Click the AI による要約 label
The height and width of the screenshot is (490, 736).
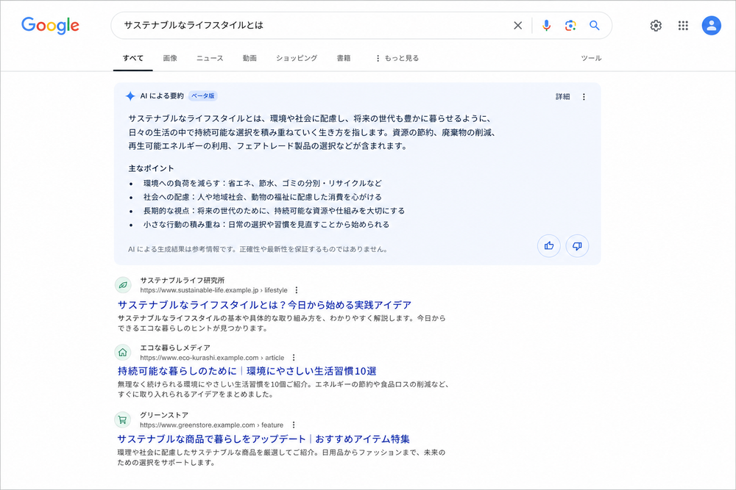pos(162,96)
